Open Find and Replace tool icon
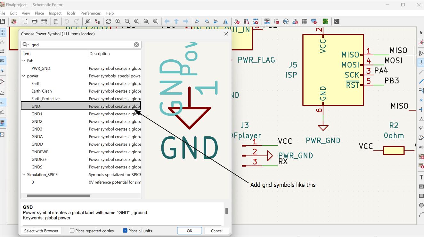This screenshot has height=237, width=424. pos(97,21)
